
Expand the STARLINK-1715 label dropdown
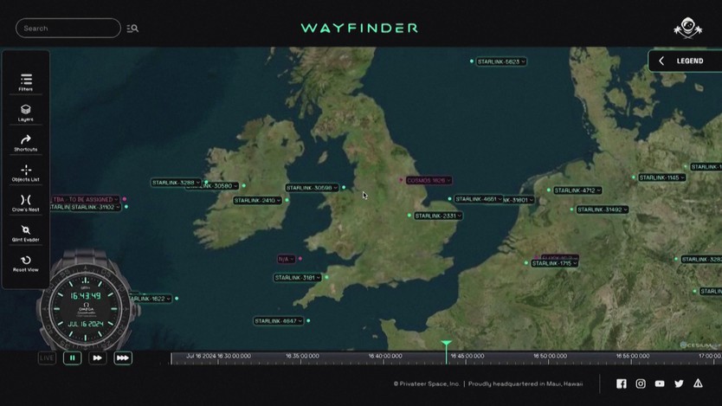click(575, 264)
